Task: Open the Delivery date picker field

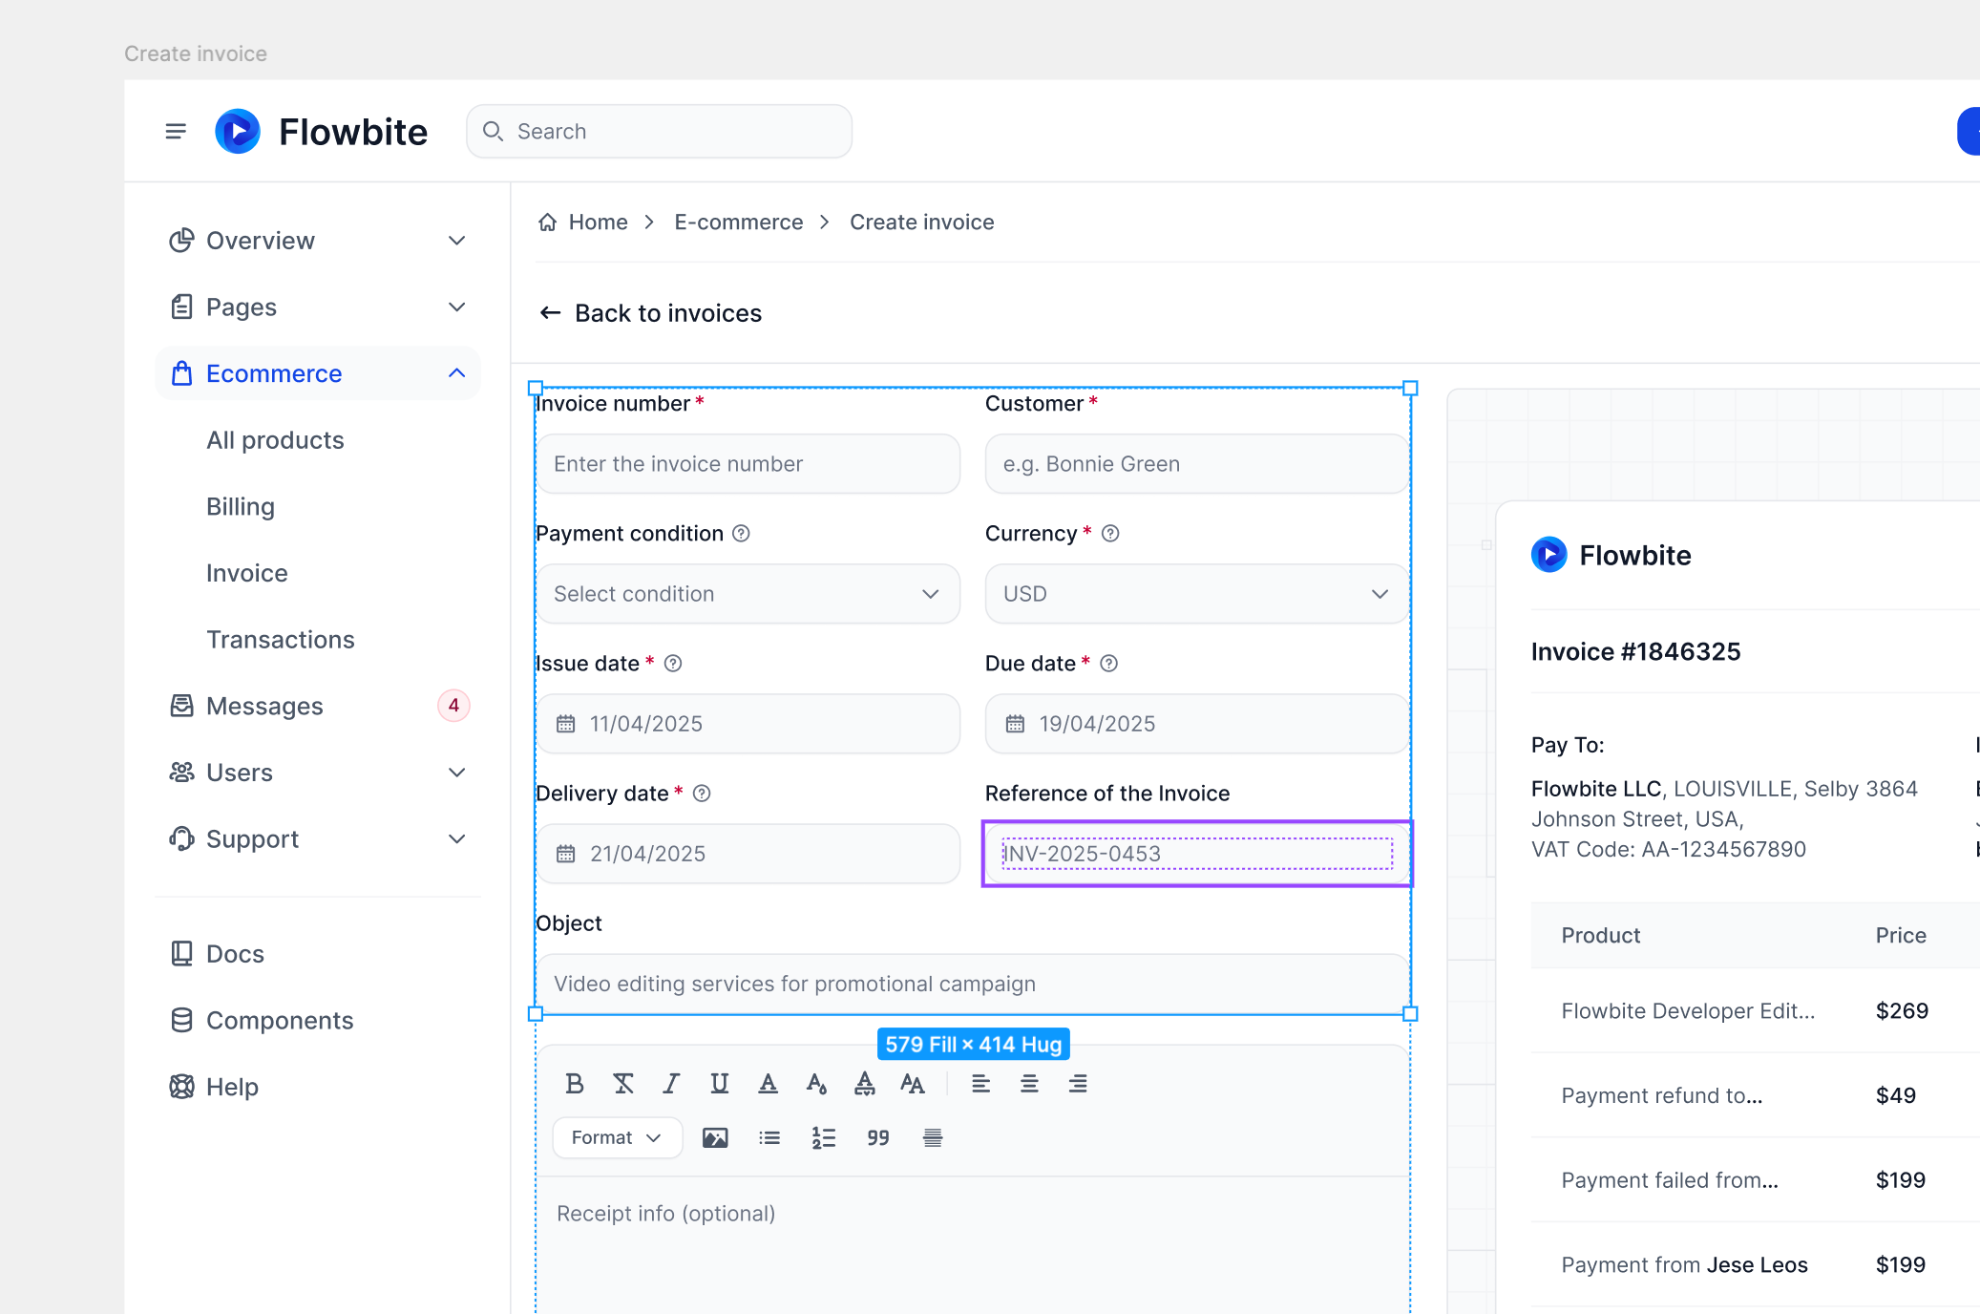Action: click(748, 854)
